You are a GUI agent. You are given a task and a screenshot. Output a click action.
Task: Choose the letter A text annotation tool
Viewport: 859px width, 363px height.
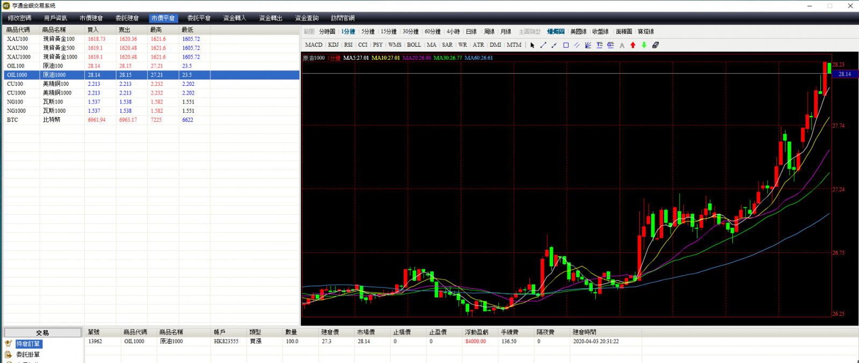click(x=622, y=45)
